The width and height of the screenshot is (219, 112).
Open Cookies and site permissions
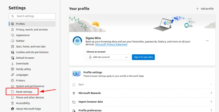tap(32, 52)
